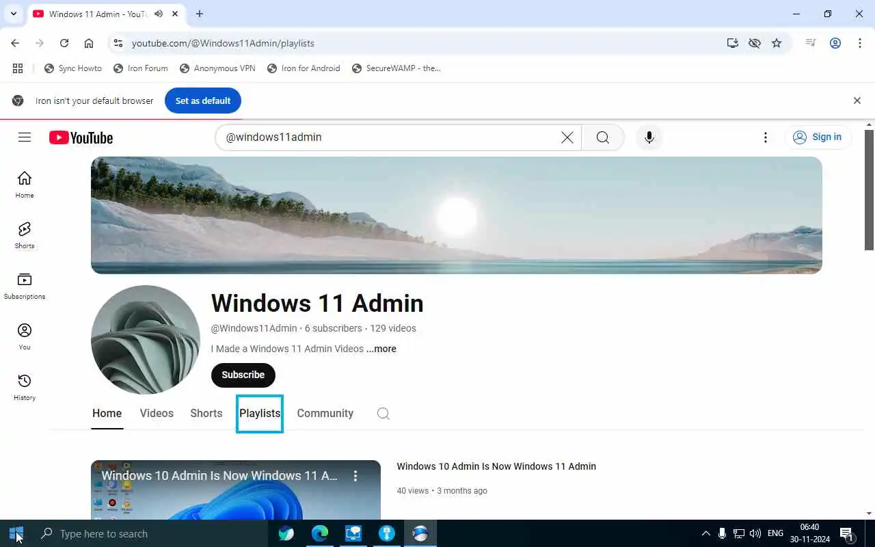Screen dimensions: 875x547
Task: Open the Windows Start menu
Action: point(16,534)
